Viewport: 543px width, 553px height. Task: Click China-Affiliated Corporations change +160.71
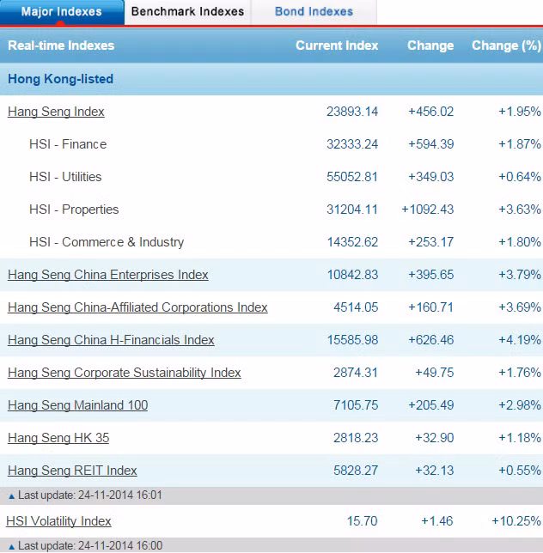point(430,307)
